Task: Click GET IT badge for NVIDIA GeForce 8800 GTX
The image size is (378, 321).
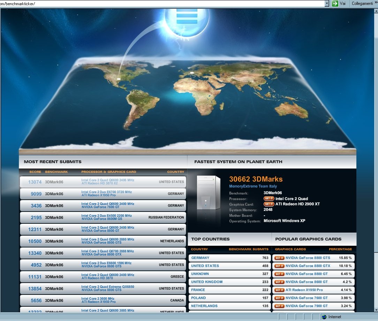Action: [279, 266]
